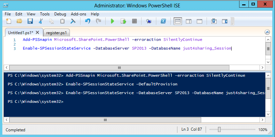Image resolution: width=275 pixels, height=137 pixels.
Task: Open the Add-ons menu
Action: pos(78,14)
